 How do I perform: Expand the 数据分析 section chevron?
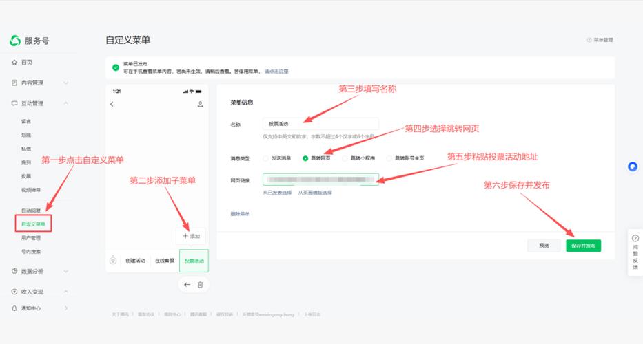click(x=66, y=271)
